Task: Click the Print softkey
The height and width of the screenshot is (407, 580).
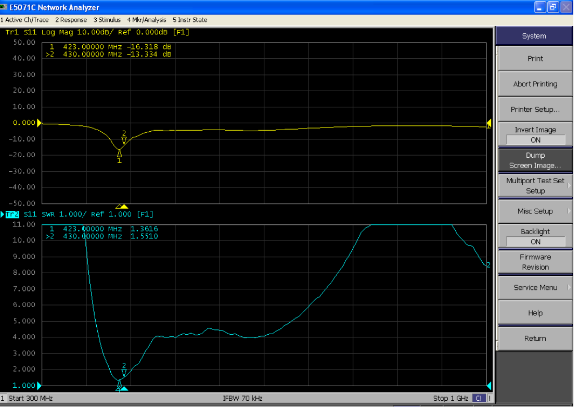Action: click(535, 58)
